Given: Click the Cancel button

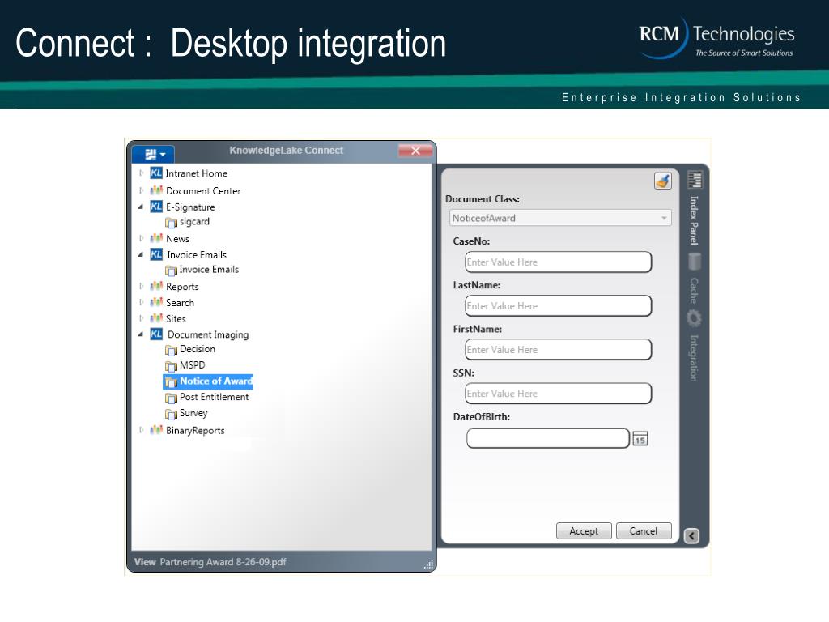Looking at the screenshot, I should (x=644, y=531).
